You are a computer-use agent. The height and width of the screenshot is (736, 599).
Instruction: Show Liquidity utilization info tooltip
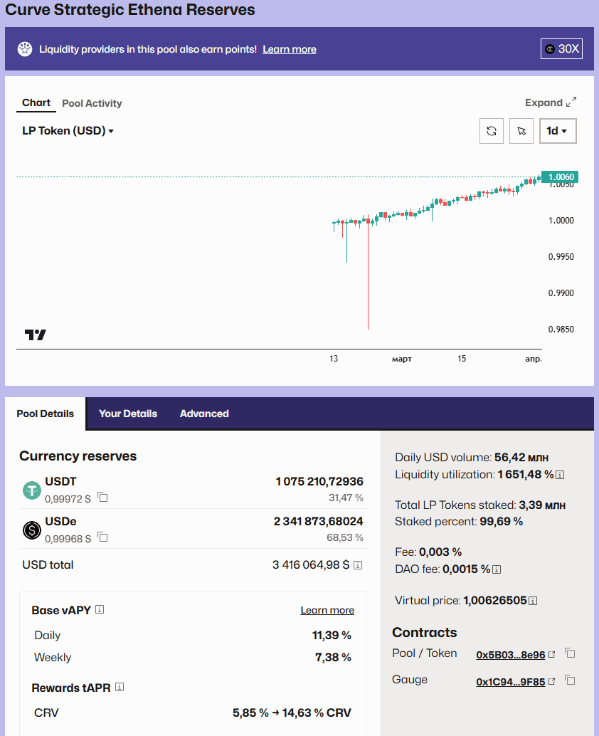(560, 475)
